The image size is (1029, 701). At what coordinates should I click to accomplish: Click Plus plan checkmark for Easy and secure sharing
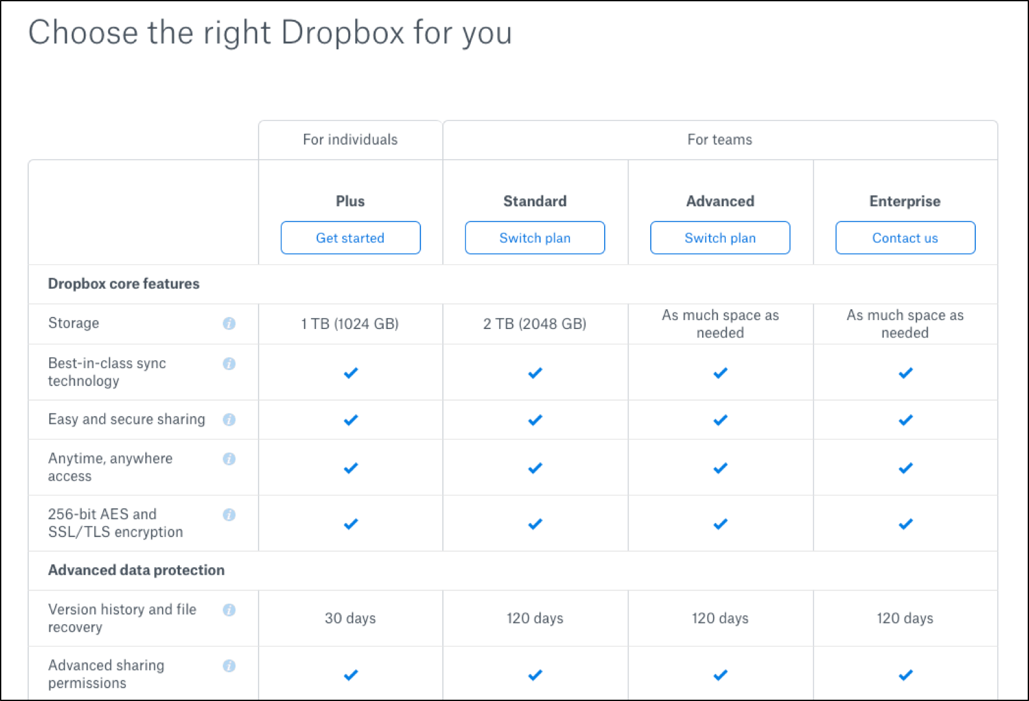pyautogui.click(x=351, y=420)
